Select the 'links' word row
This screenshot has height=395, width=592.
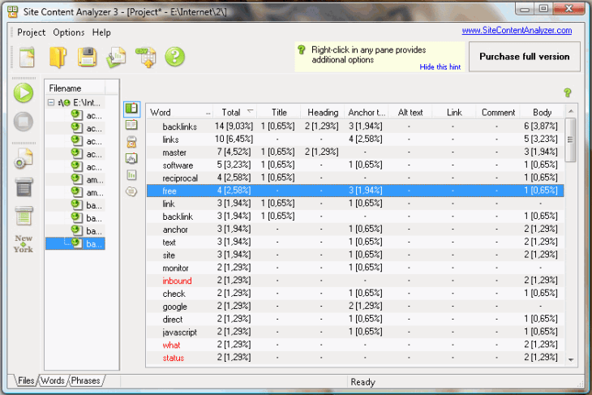pyautogui.click(x=355, y=140)
